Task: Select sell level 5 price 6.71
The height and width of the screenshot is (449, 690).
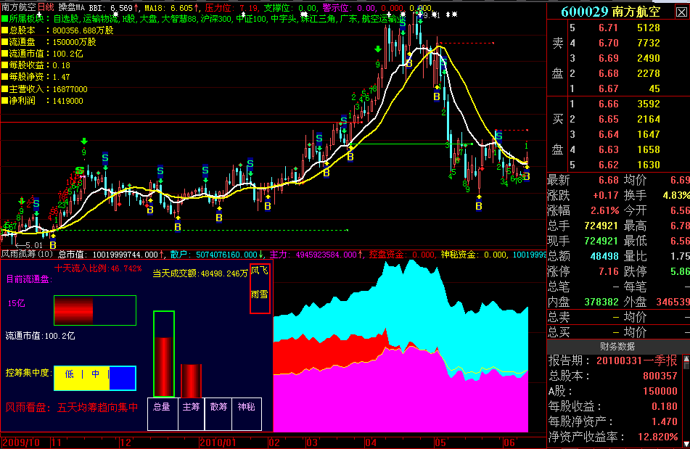Action: (607, 28)
